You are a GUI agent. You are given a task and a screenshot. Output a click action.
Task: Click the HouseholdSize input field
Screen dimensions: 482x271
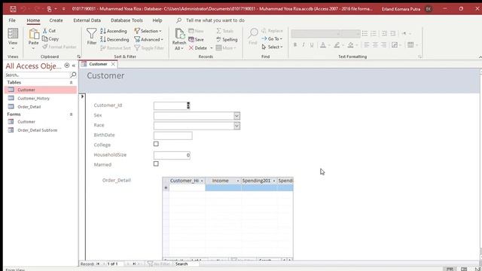pos(172,155)
